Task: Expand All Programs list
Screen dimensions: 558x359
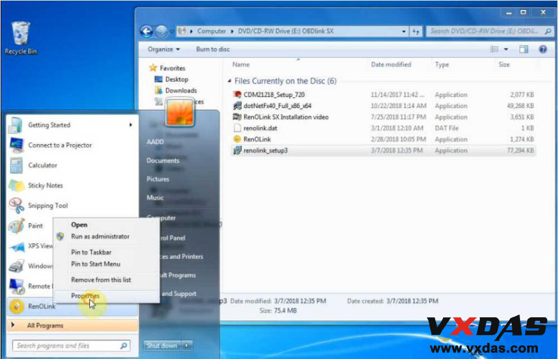Action: click(x=72, y=325)
